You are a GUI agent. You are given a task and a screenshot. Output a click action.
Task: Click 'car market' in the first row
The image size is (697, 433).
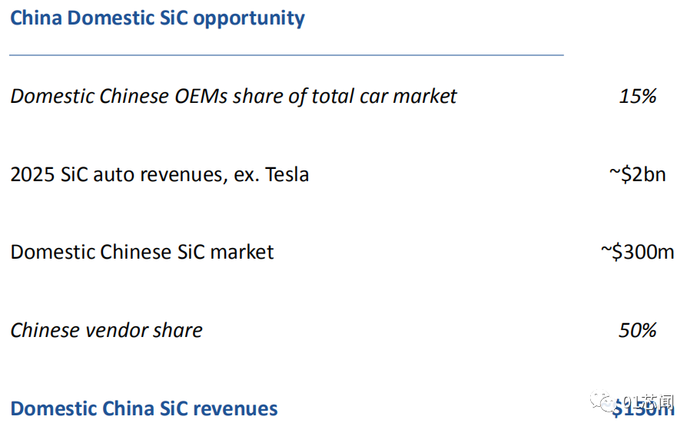(408, 97)
